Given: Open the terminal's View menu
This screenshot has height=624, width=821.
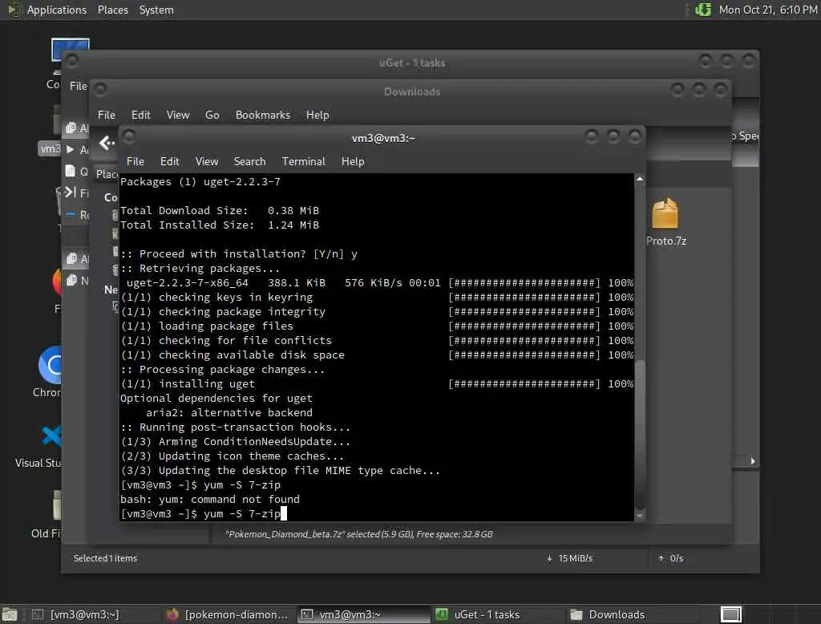Looking at the screenshot, I should click(x=207, y=161).
